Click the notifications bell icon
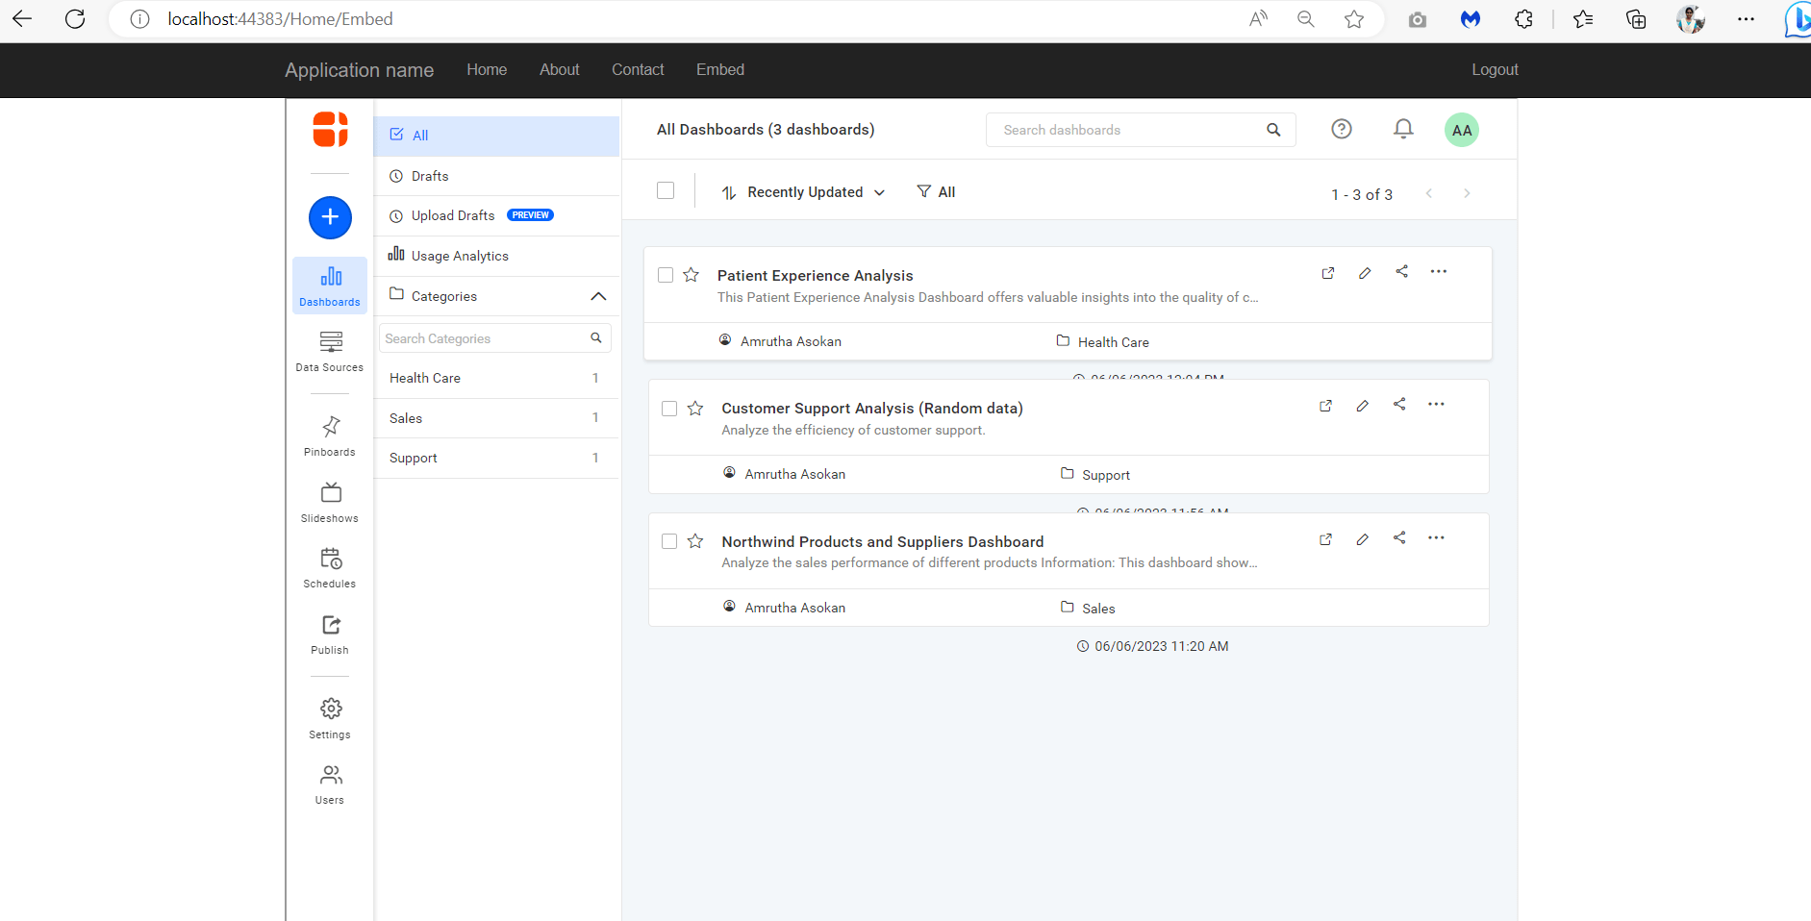The height and width of the screenshot is (921, 1811). (x=1403, y=129)
